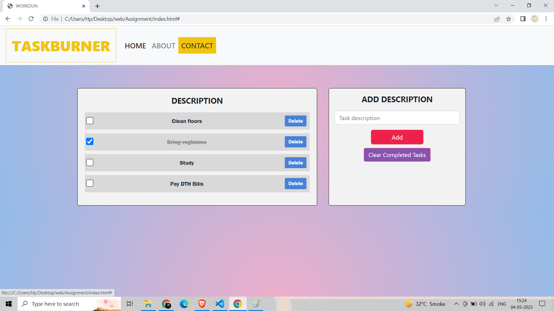The height and width of the screenshot is (311, 554).
Task: View site information icon in address bar
Action: click(x=45, y=19)
